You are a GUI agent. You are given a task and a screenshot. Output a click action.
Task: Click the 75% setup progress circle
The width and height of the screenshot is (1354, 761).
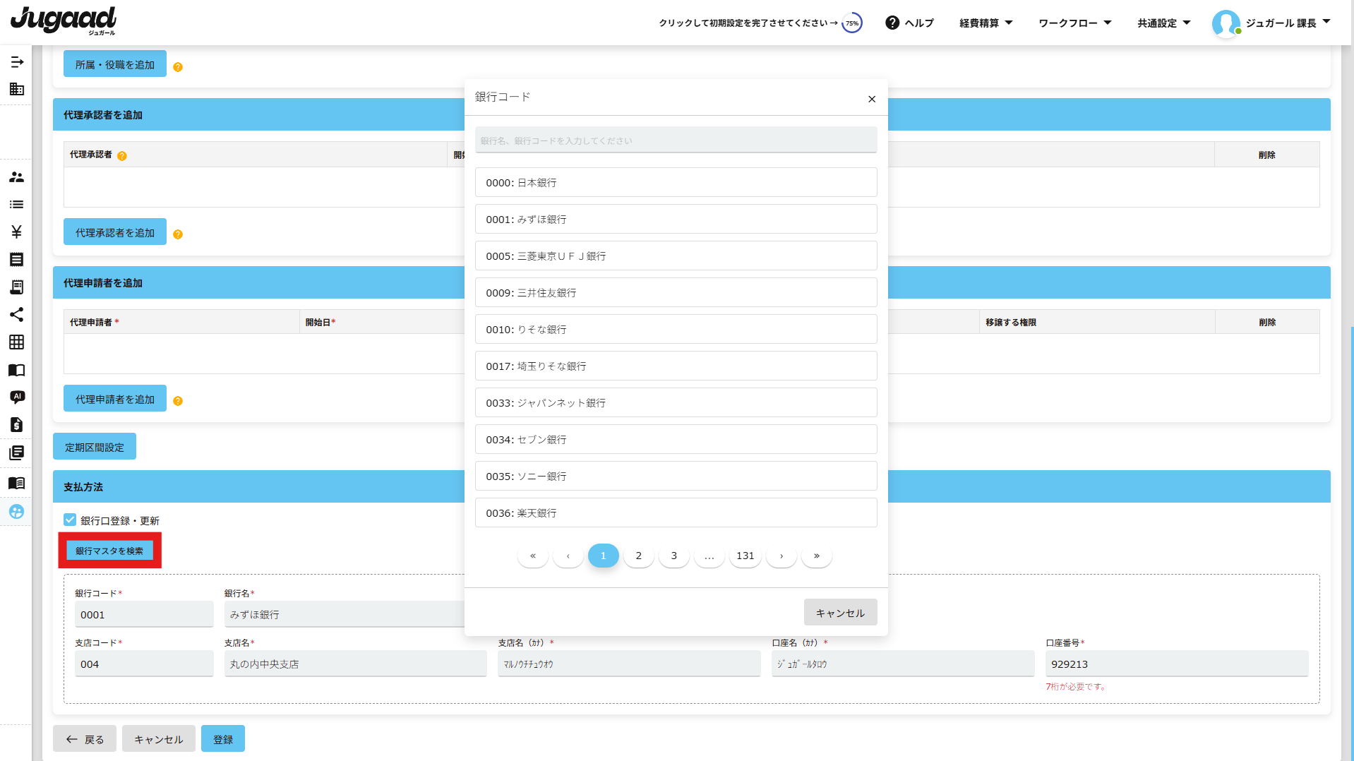(x=852, y=23)
